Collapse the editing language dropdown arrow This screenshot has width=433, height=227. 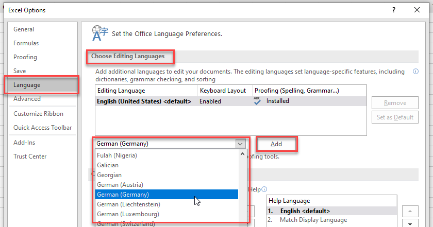coord(240,144)
